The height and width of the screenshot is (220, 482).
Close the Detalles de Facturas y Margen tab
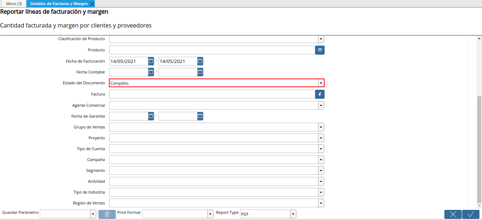(92, 4)
